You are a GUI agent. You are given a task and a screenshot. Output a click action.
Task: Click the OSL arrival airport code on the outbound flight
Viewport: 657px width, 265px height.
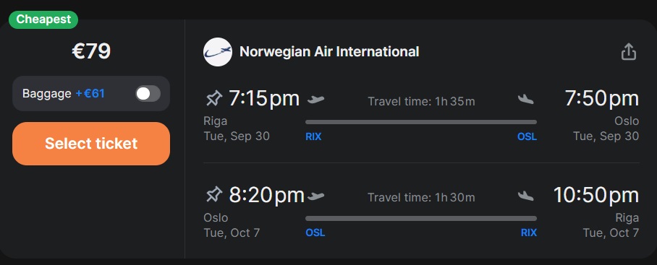pos(527,136)
